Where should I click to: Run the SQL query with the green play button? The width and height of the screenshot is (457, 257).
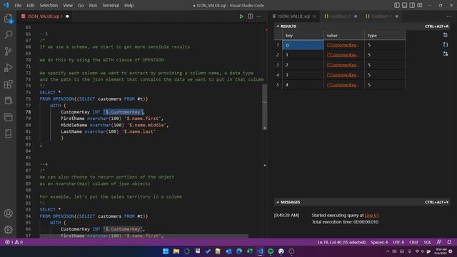point(241,16)
